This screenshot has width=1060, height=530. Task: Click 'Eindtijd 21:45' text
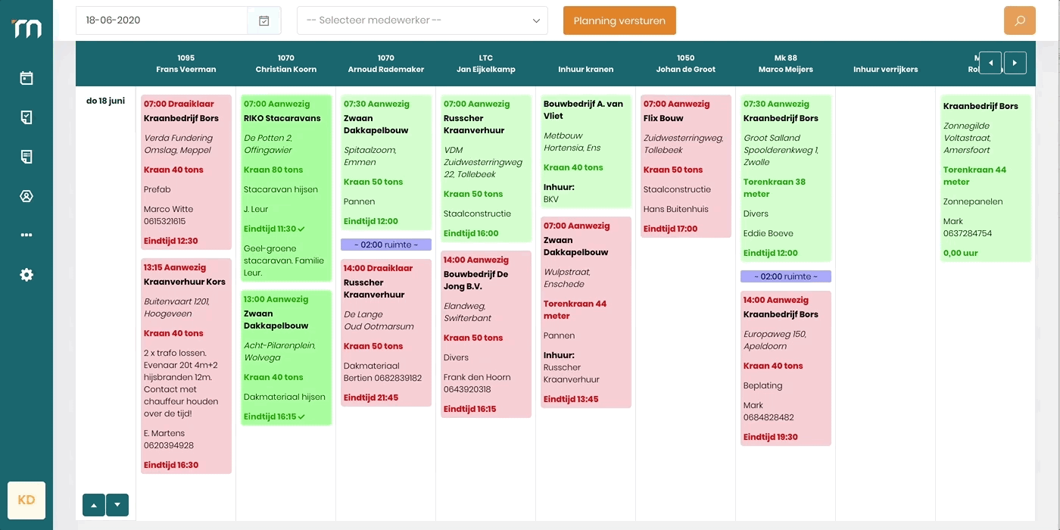(x=371, y=397)
